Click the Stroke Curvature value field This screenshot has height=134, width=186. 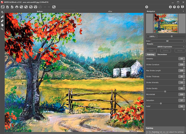click(181, 64)
